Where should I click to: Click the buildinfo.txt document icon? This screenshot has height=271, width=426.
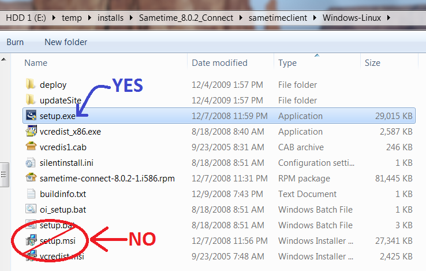(31, 194)
